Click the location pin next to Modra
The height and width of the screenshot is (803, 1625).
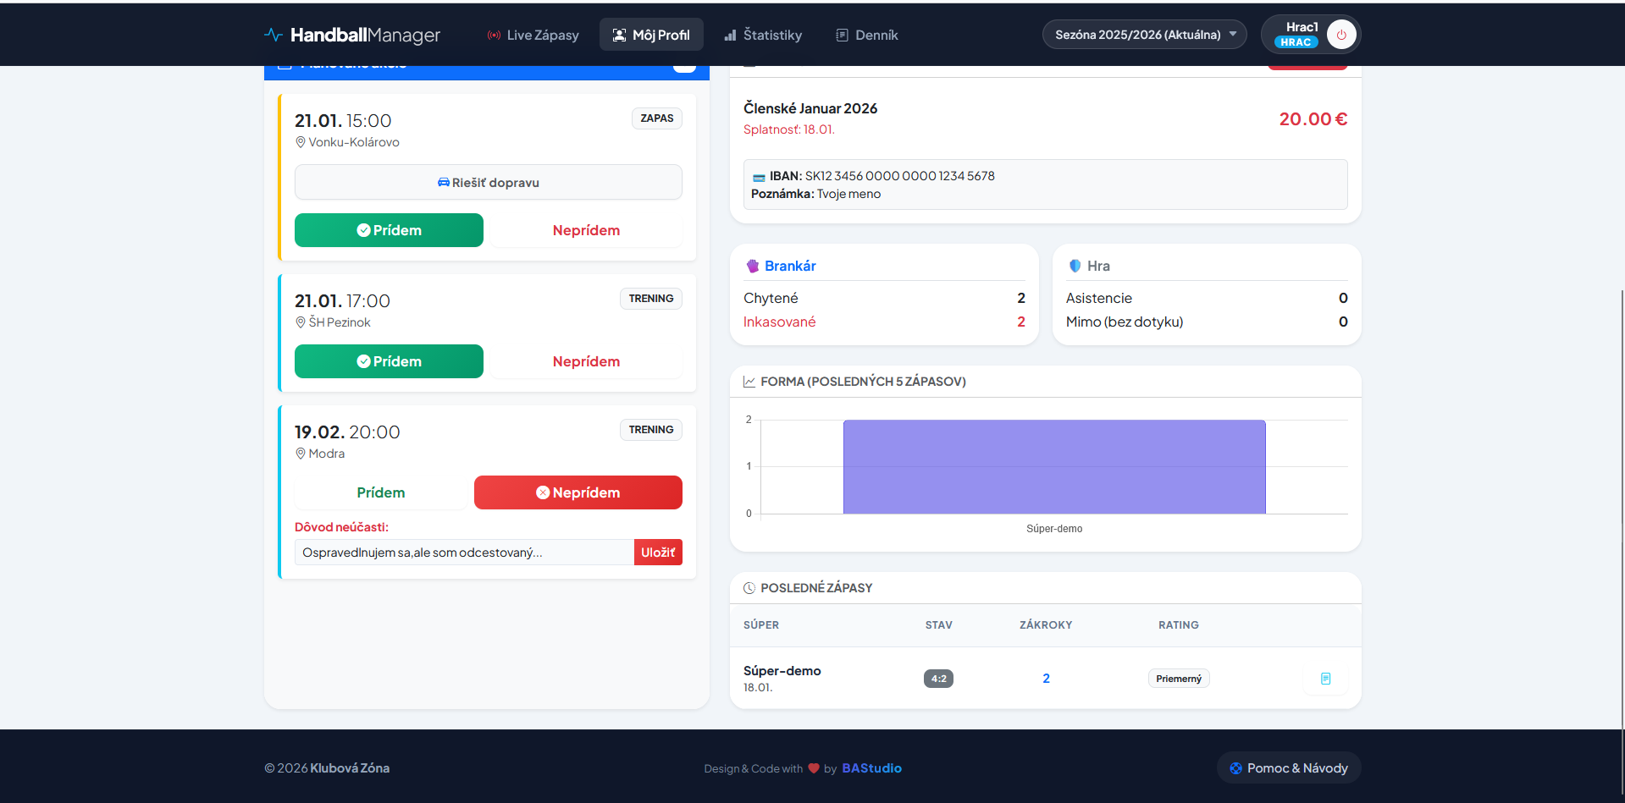[301, 454]
